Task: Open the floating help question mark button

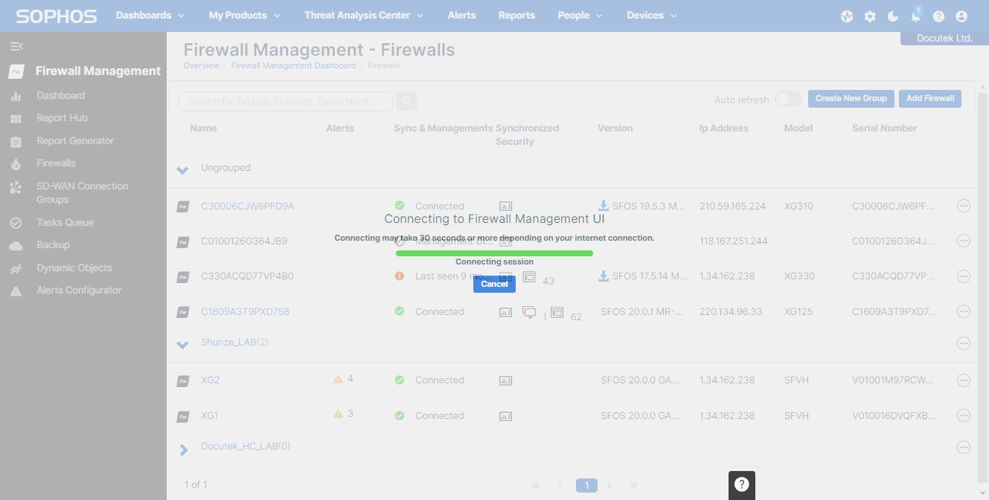Action: [x=741, y=484]
